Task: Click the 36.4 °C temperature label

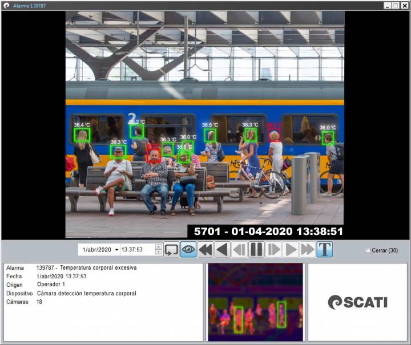Action: [x=82, y=125]
